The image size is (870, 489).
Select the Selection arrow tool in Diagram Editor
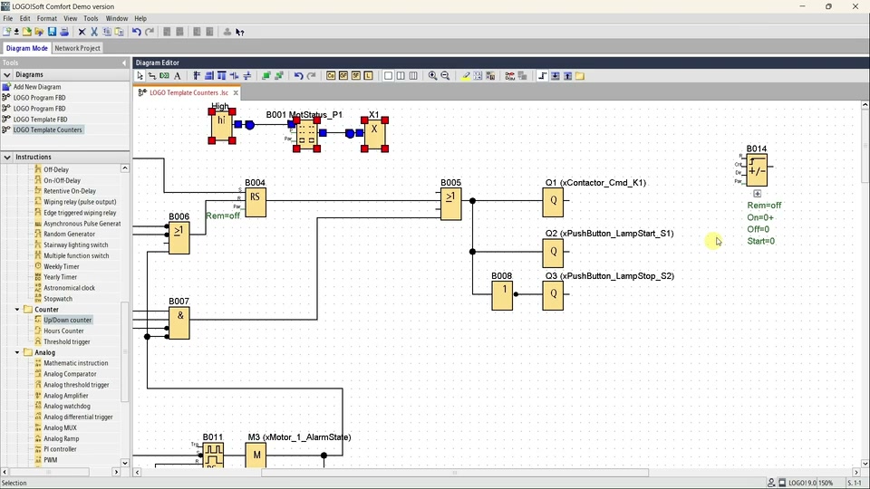coord(140,76)
